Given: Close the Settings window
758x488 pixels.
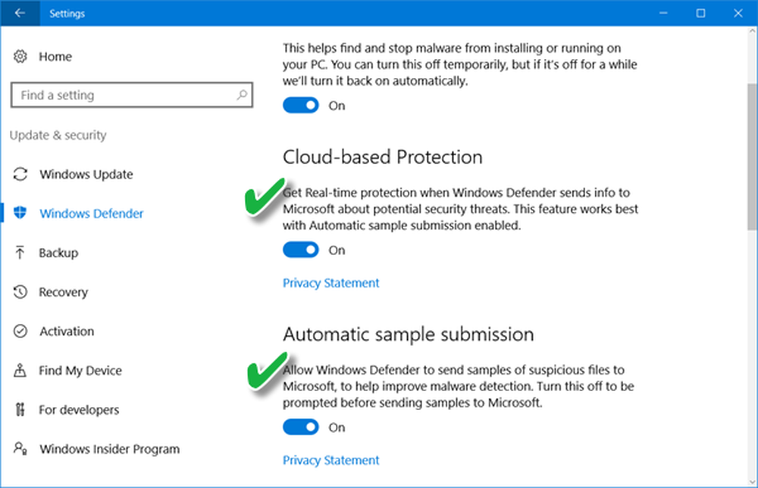Looking at the screenshot, I should [x=738, y=13].
